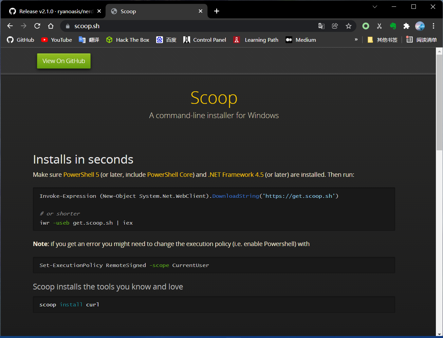Click the Invoke-Expression command line
Viewport: 443px width, 338px height.
189,196
